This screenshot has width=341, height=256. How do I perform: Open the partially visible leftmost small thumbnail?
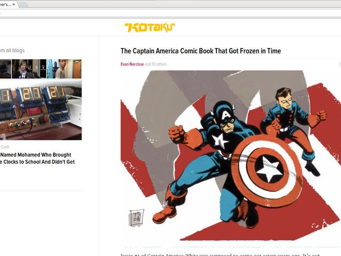pyautogui.click(x=5, y=69)
